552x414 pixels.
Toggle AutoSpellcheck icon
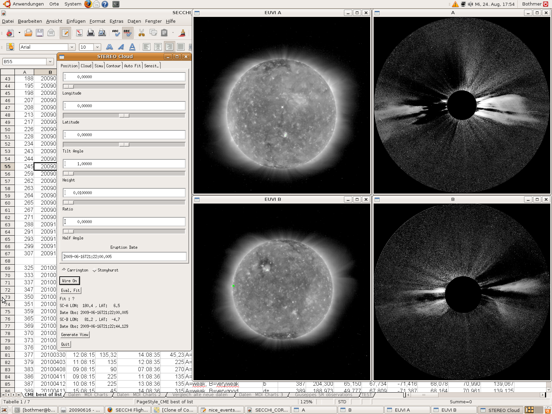127,33
